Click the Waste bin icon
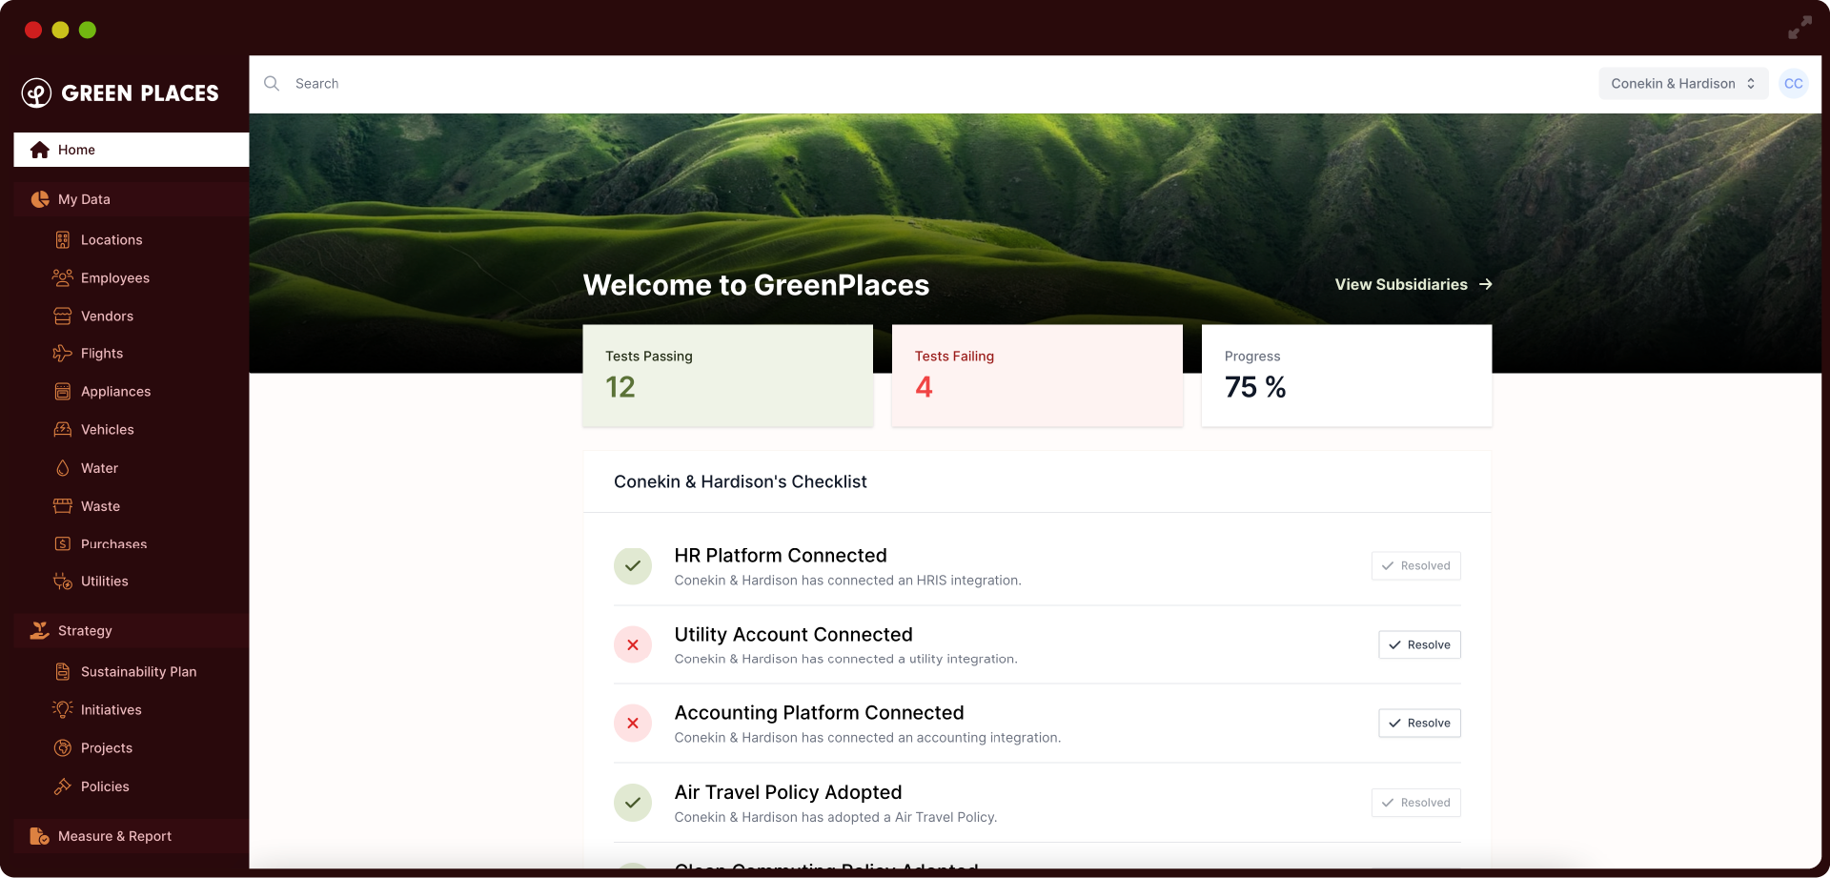 63,506
